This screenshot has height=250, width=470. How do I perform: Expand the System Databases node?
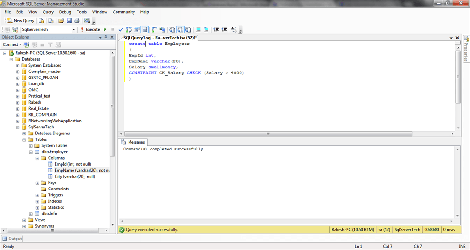point(18,65)
